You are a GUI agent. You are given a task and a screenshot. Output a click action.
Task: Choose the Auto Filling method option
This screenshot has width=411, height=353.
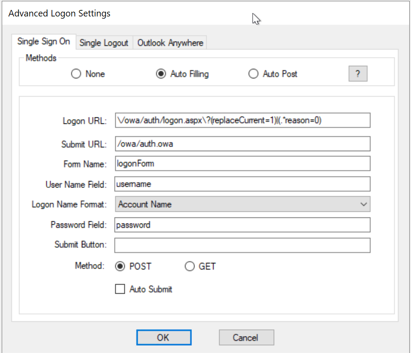[161, 74]
